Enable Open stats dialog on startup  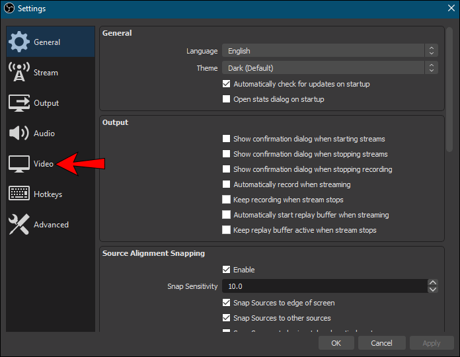[227, 99]
